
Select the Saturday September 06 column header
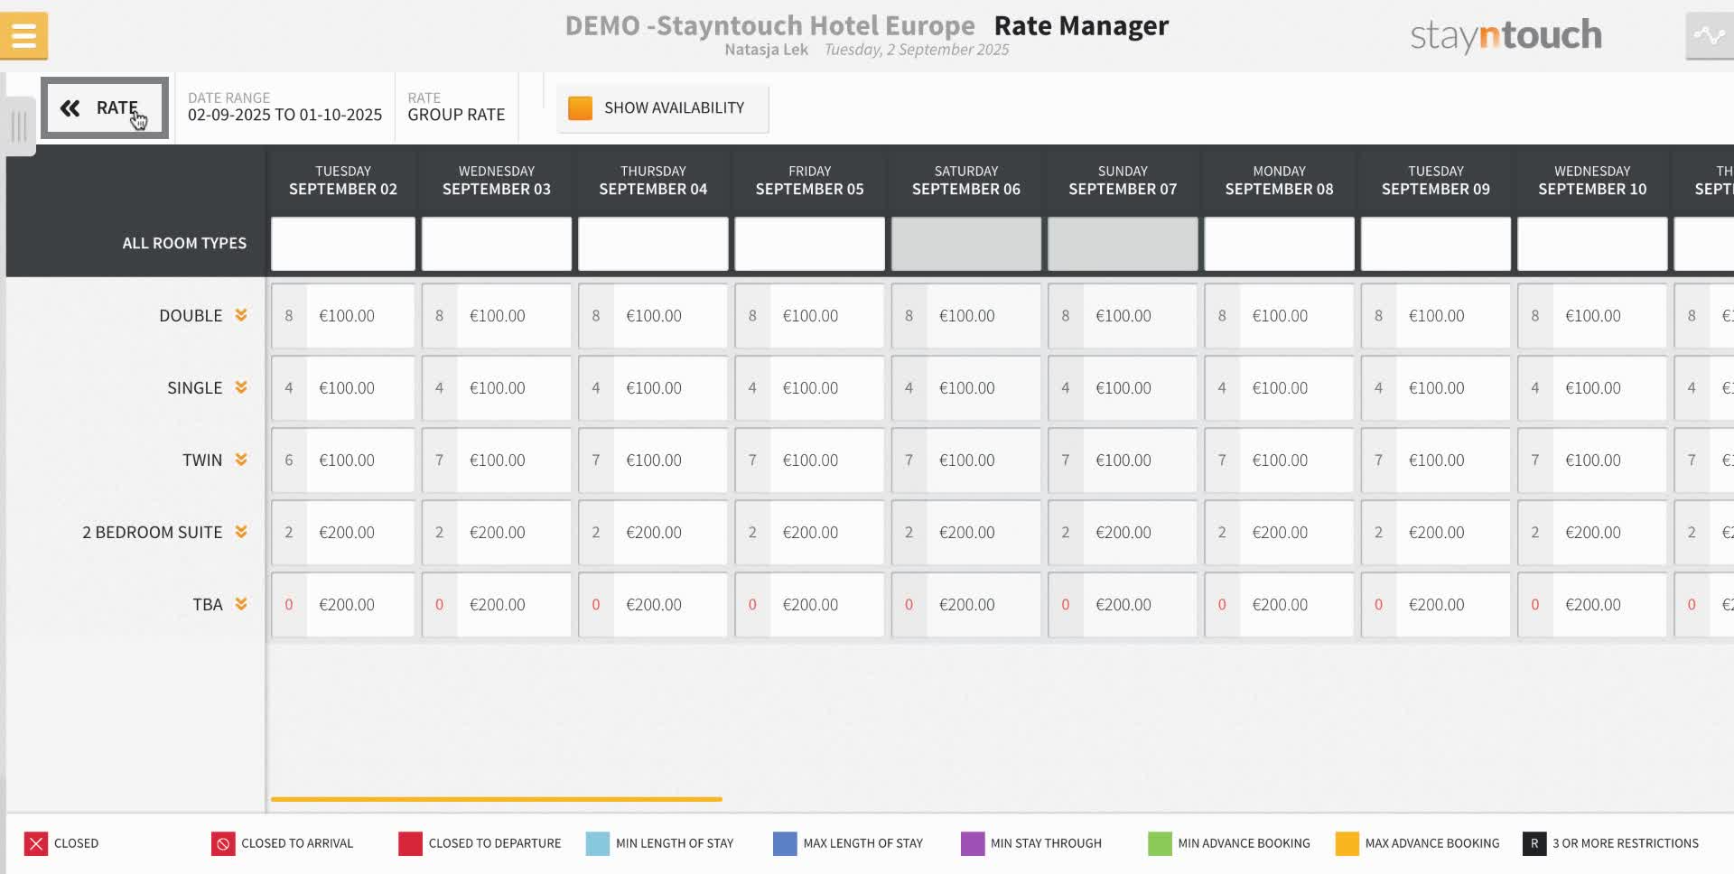[x=966, y=181]
